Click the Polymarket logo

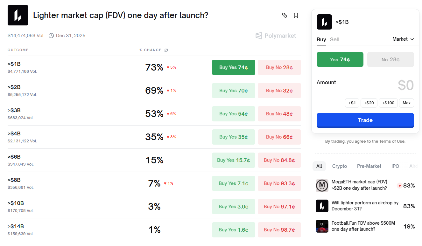coord(276,36)
